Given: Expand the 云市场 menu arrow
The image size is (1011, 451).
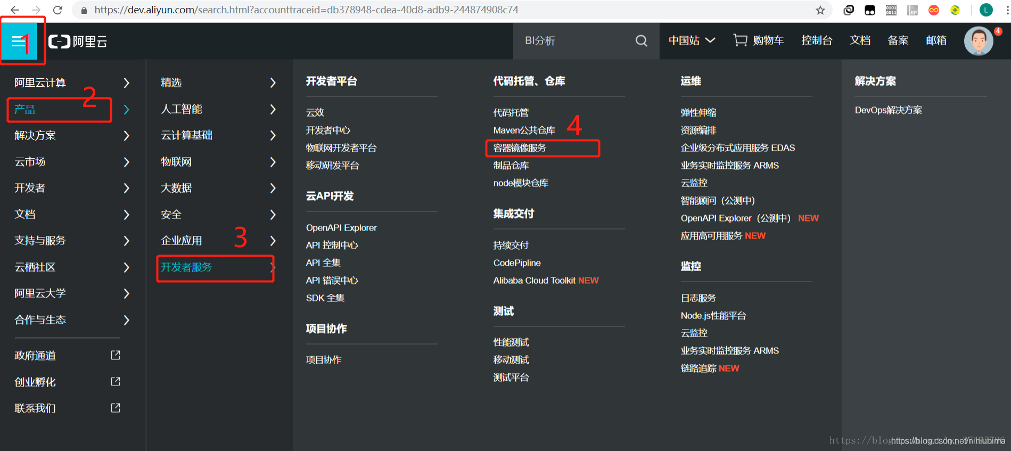Looking at the screenshot, I should coord(126,162).
